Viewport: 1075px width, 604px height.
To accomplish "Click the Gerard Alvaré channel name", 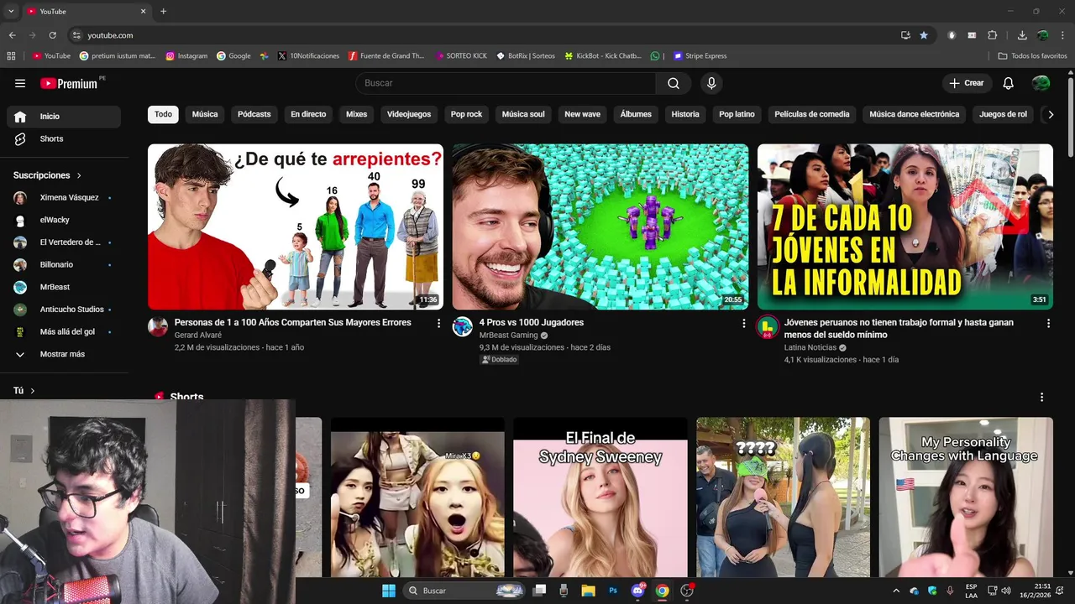I will (x=198, y=335).
